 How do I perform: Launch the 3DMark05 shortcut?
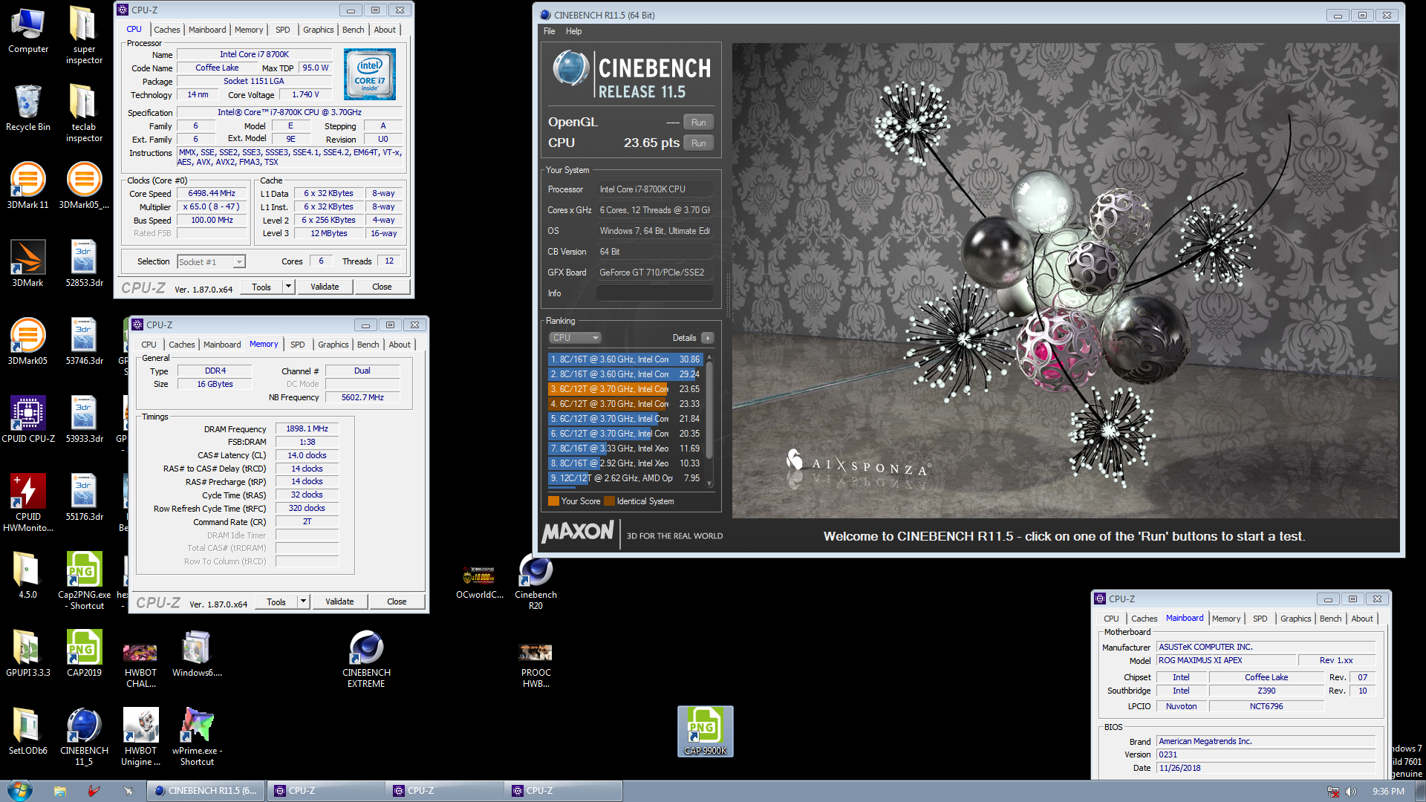28,342
